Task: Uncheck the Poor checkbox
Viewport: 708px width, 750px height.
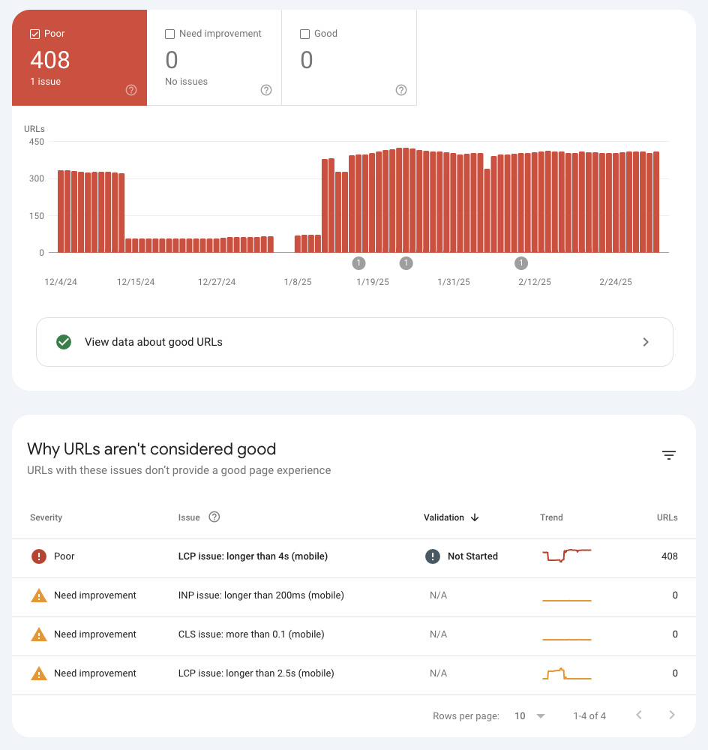Action: point(34,34)
